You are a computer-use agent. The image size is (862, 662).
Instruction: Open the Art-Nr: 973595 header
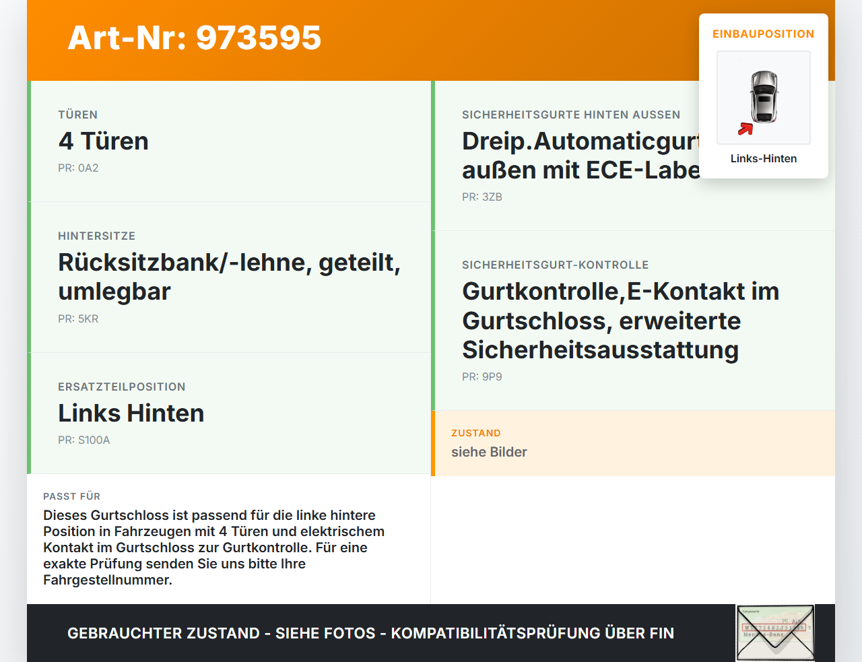[194, 39]
